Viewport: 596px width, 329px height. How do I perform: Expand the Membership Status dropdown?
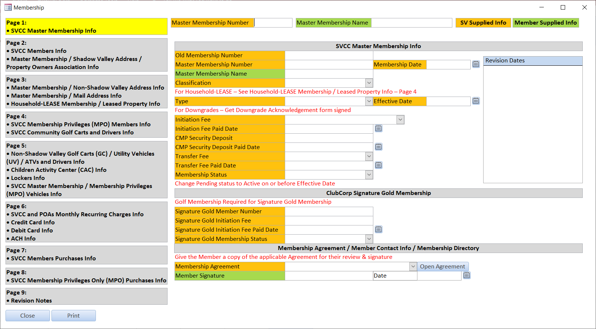click(x=369, y=175)
